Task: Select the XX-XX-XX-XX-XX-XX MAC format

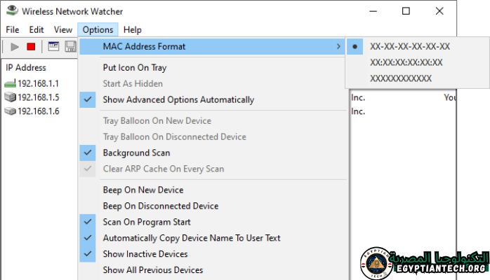Action: point(410,47)
